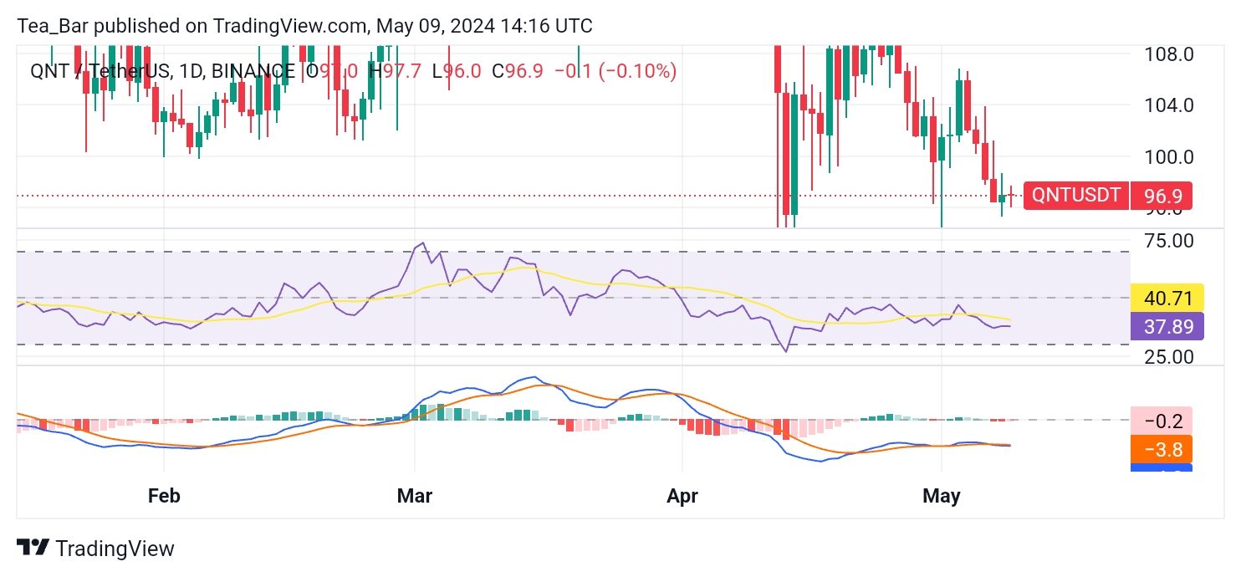Click the TradingView logo icon

click(x=33, y=549)
